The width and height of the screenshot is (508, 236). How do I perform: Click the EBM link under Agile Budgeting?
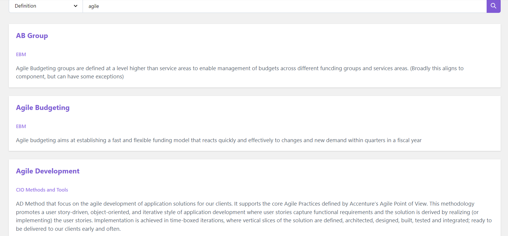(21, 126)
